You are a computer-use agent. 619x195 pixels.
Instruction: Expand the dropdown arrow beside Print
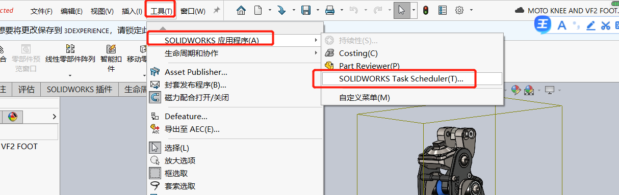pyautogui.click(x=341, y=10)
